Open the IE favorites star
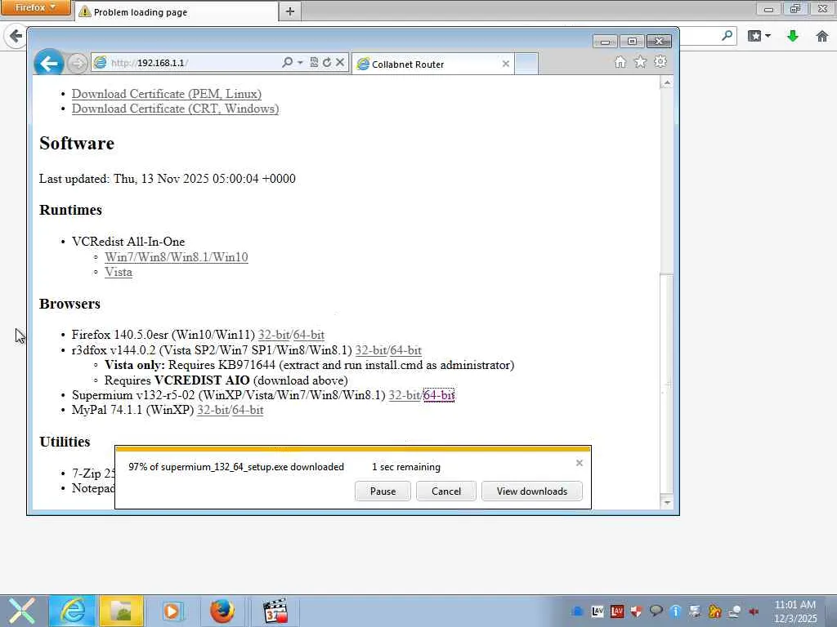 tap(640, 62)
